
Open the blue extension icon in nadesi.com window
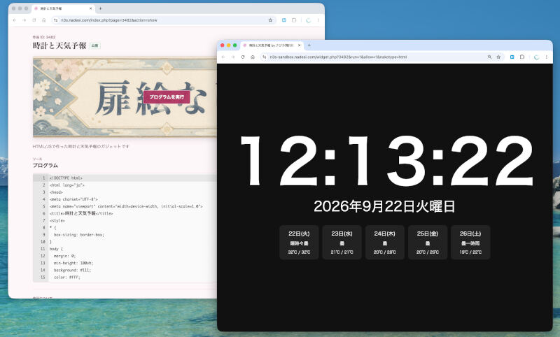(x=284, y=20)
